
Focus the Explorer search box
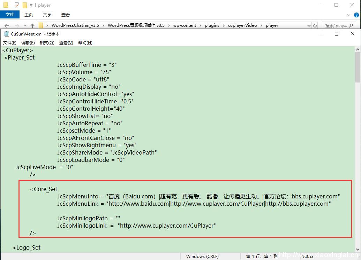(339, 25)
